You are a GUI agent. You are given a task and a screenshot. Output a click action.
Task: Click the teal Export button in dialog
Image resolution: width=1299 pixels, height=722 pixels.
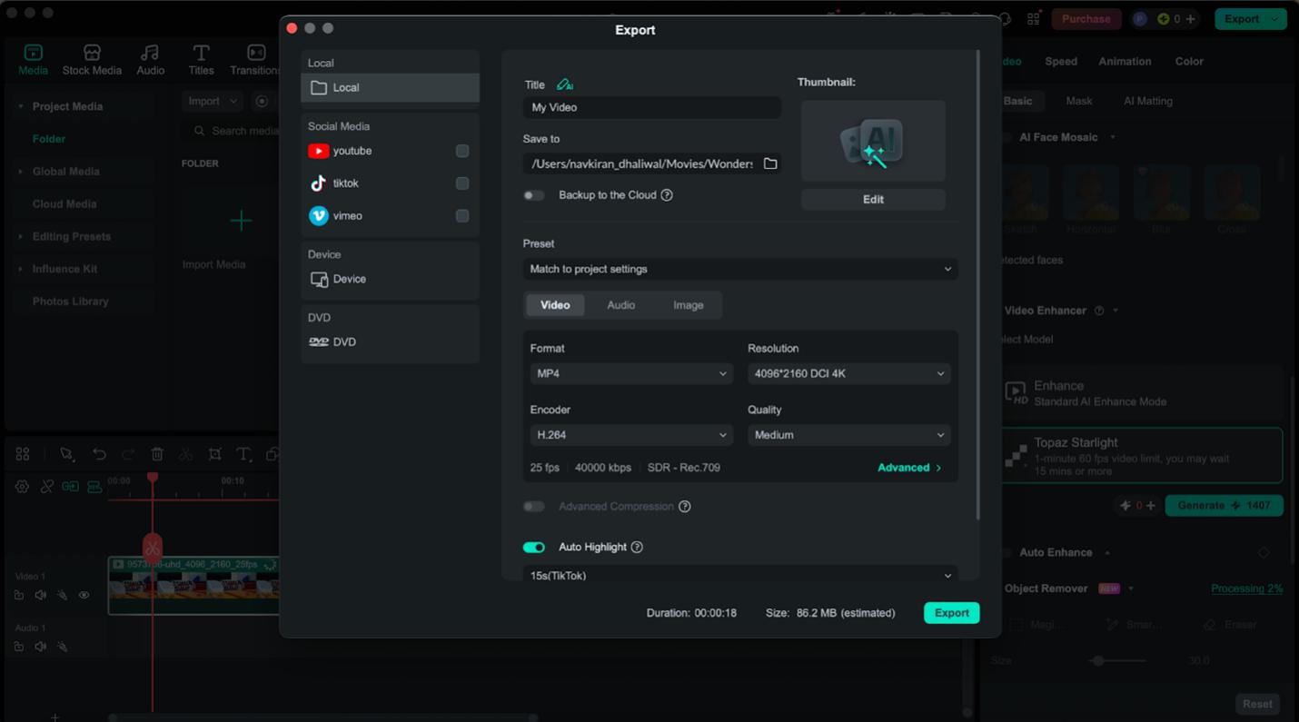(x=951, y=613)
